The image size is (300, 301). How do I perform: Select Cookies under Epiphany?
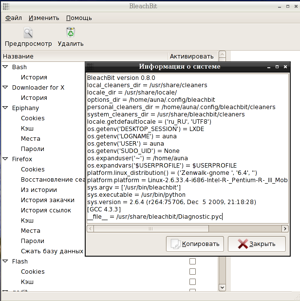[x=33, y=118]
